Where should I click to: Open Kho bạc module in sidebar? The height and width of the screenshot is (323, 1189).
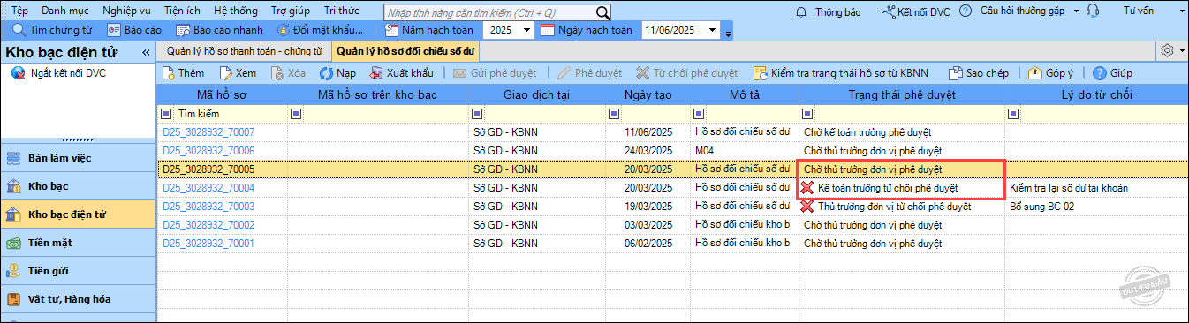pos(78,186)
